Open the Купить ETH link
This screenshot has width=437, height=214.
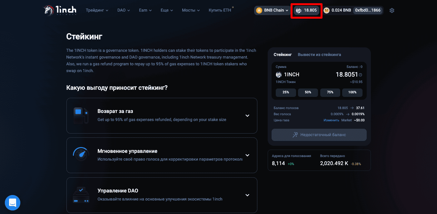tap(220, 10)
